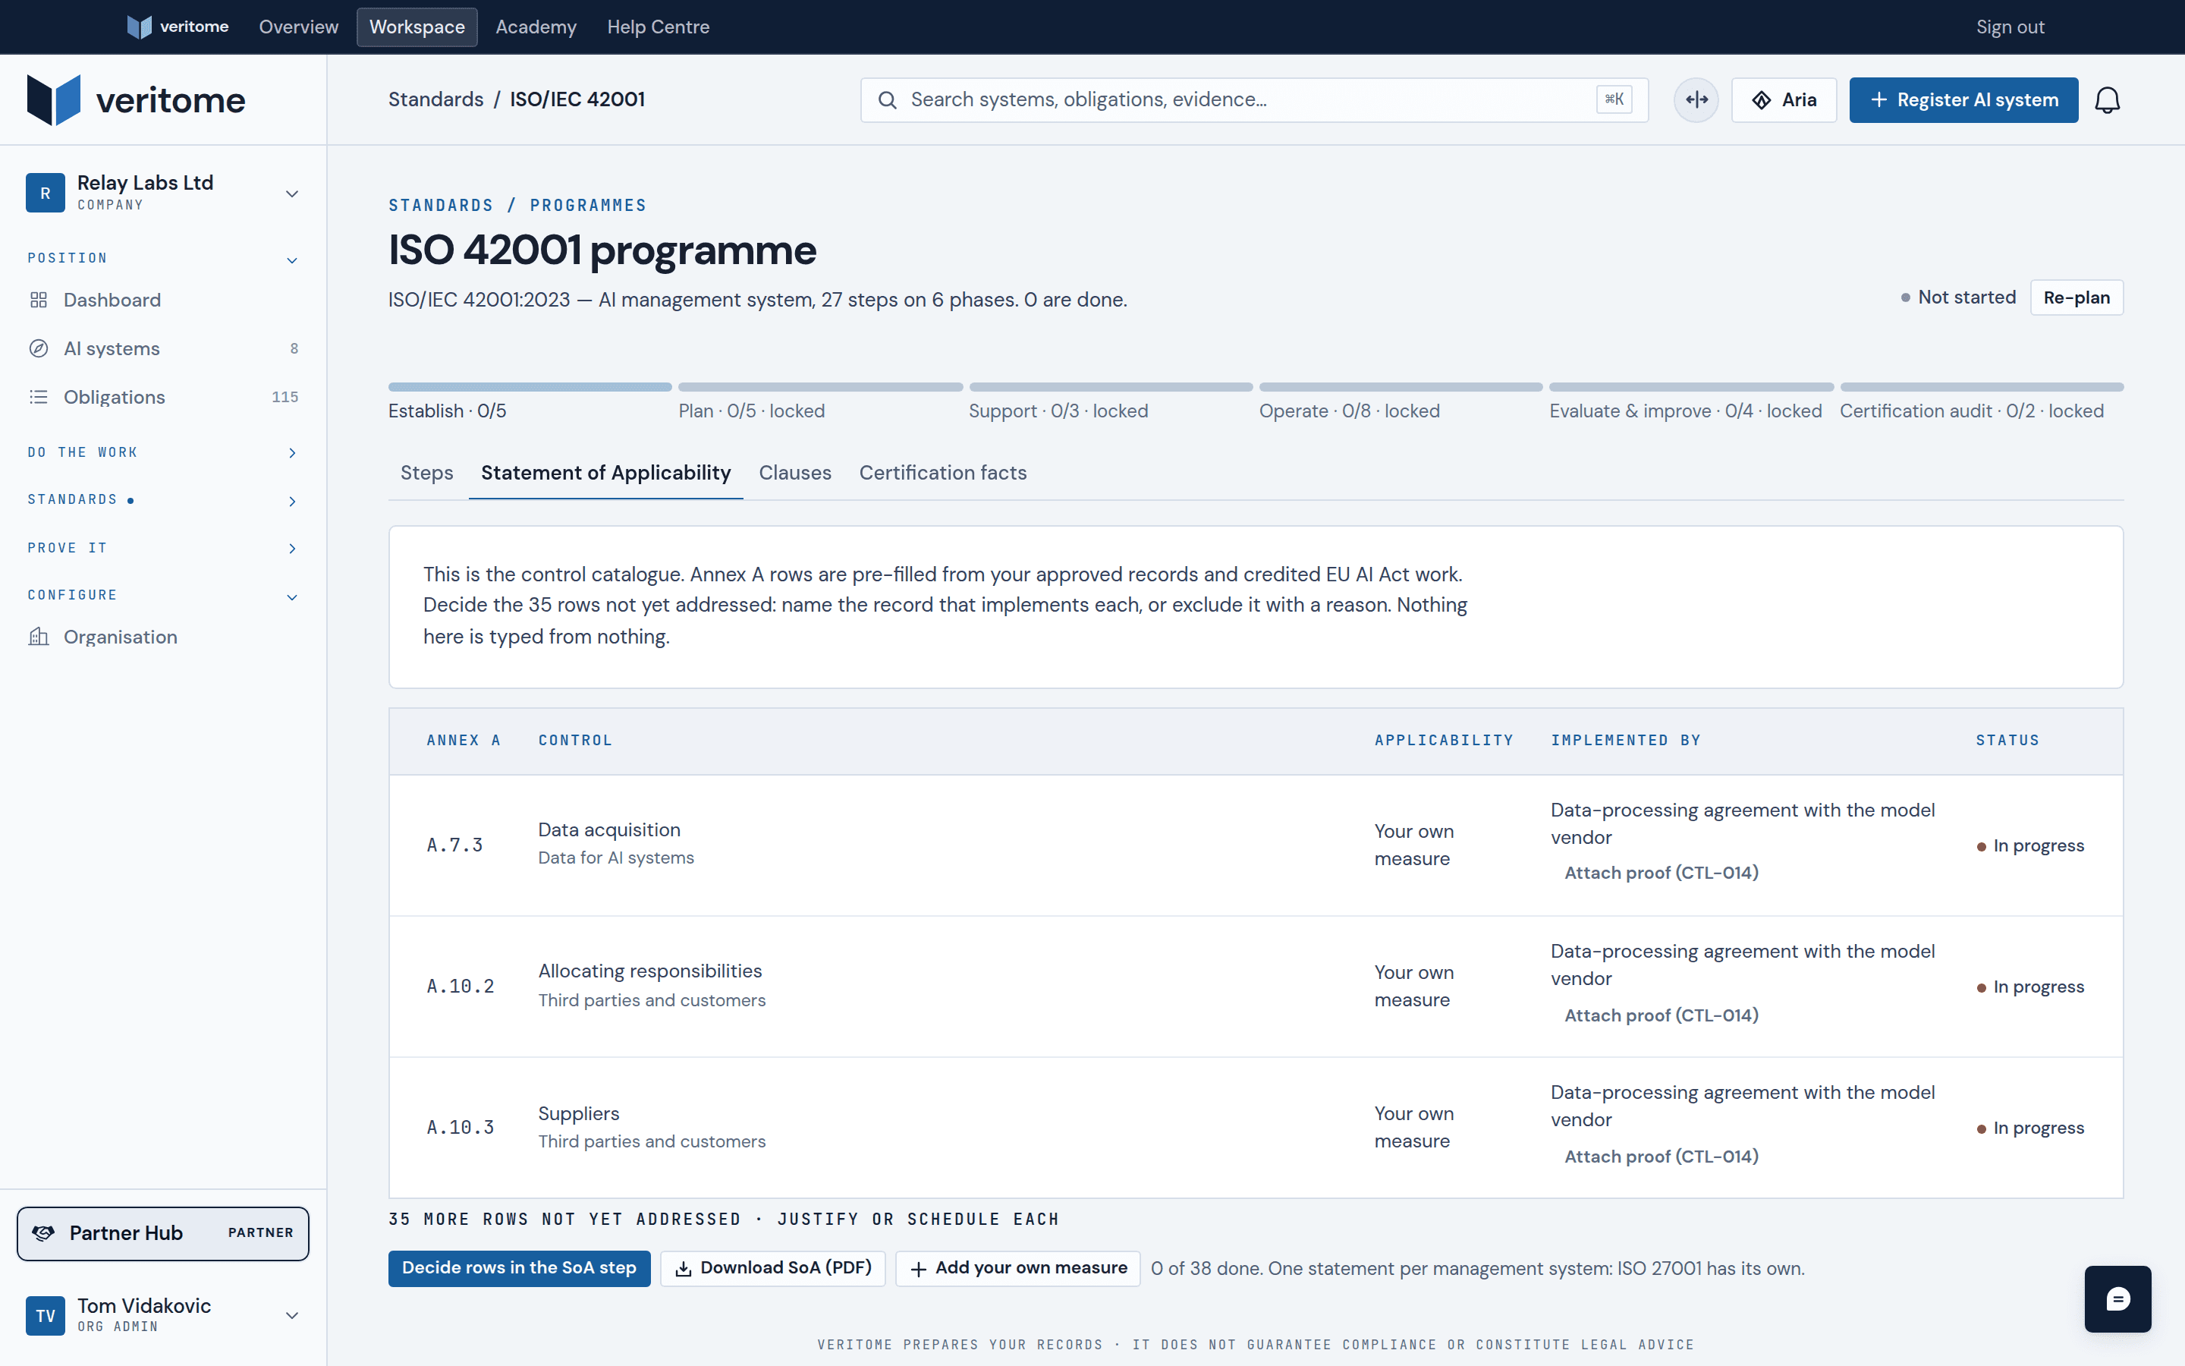The image size is (2185, 1366).
Task: Click the Veritome logo in sidebar
Action: coord(136,99)
